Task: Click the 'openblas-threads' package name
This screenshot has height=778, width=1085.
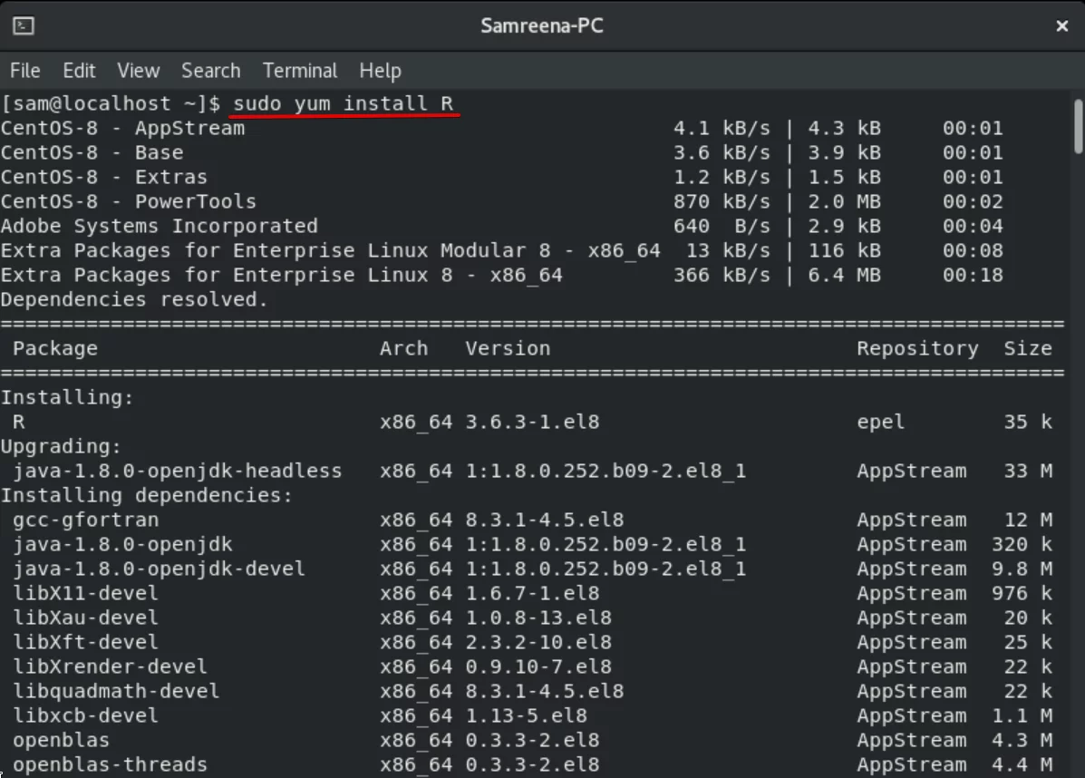Action: click(x=110, y=764)
